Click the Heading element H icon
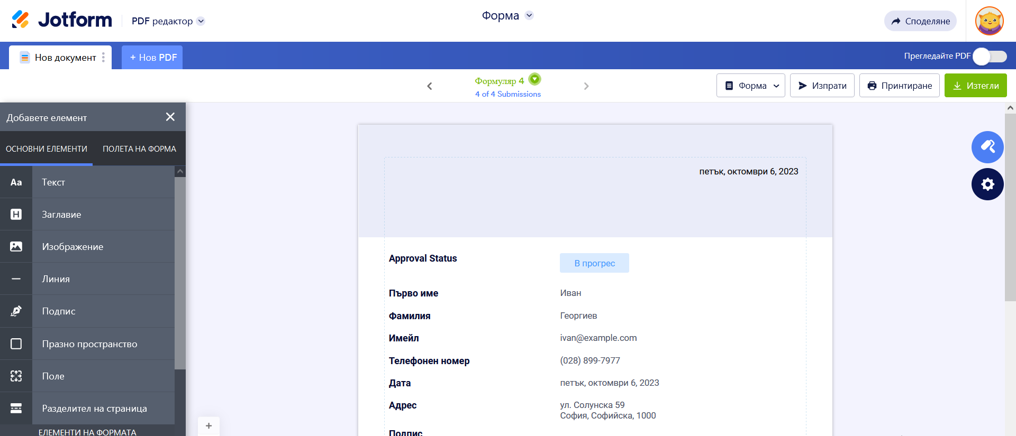1016x436 pixels. (16, 215)
